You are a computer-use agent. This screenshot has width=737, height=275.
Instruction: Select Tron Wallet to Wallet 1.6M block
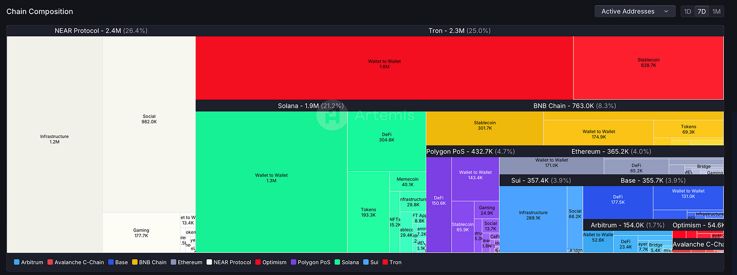(384, 68)
